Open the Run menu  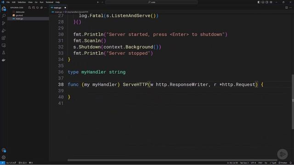[x=41, y=2]
